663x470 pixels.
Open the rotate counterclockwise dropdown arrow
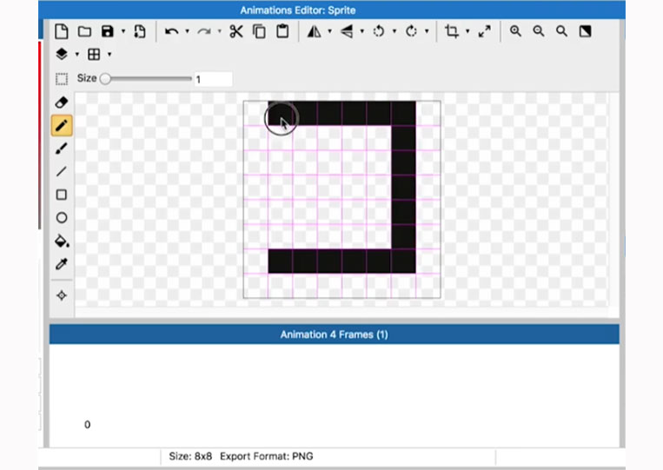tap(394, 31)
